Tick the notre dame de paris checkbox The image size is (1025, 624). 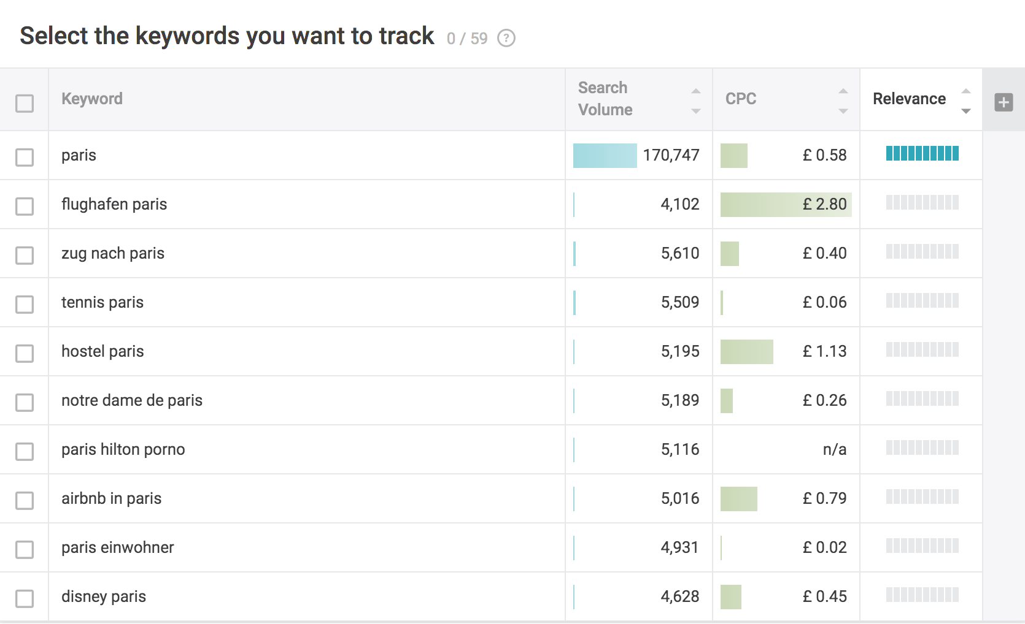(25, 402)
